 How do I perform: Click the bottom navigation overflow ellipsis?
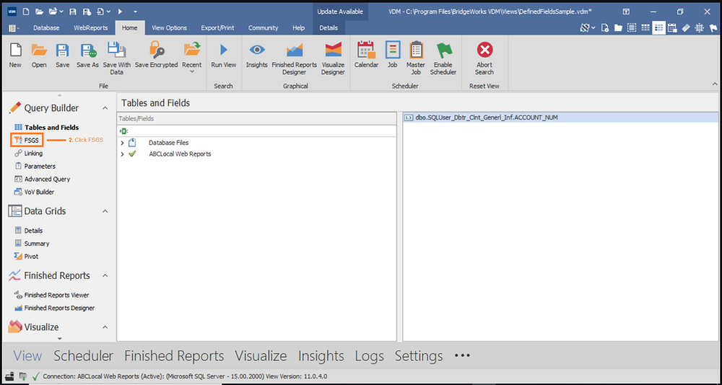(462, 356)
